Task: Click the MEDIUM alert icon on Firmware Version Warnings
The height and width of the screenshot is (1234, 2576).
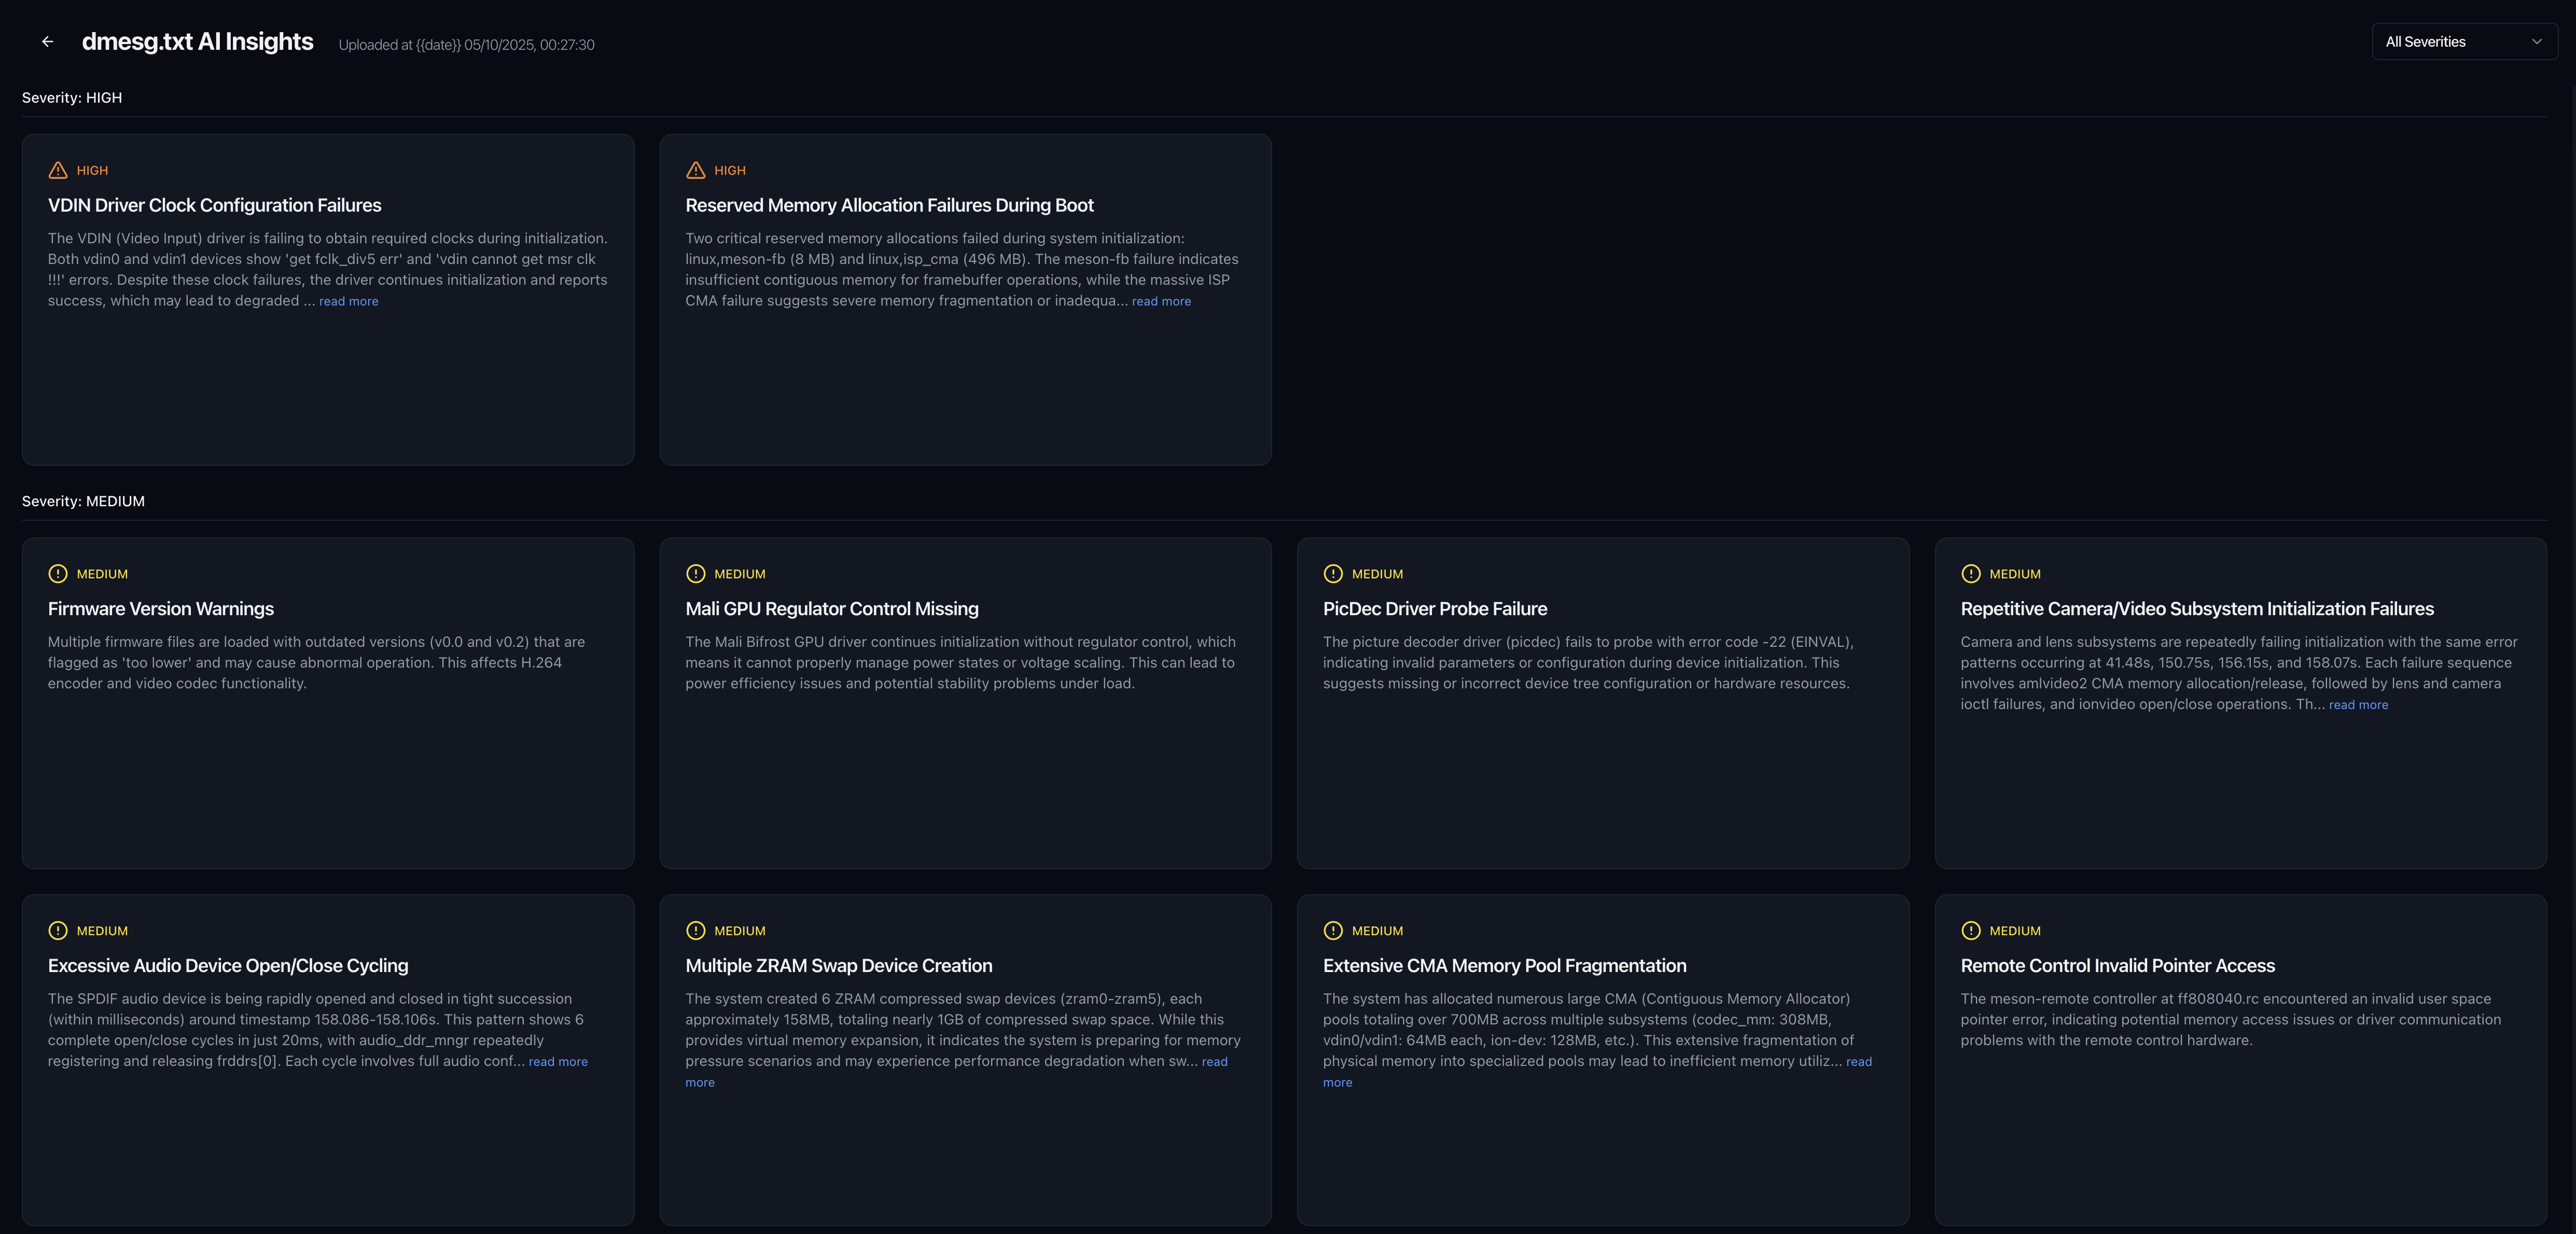Action: coord(58,574)
